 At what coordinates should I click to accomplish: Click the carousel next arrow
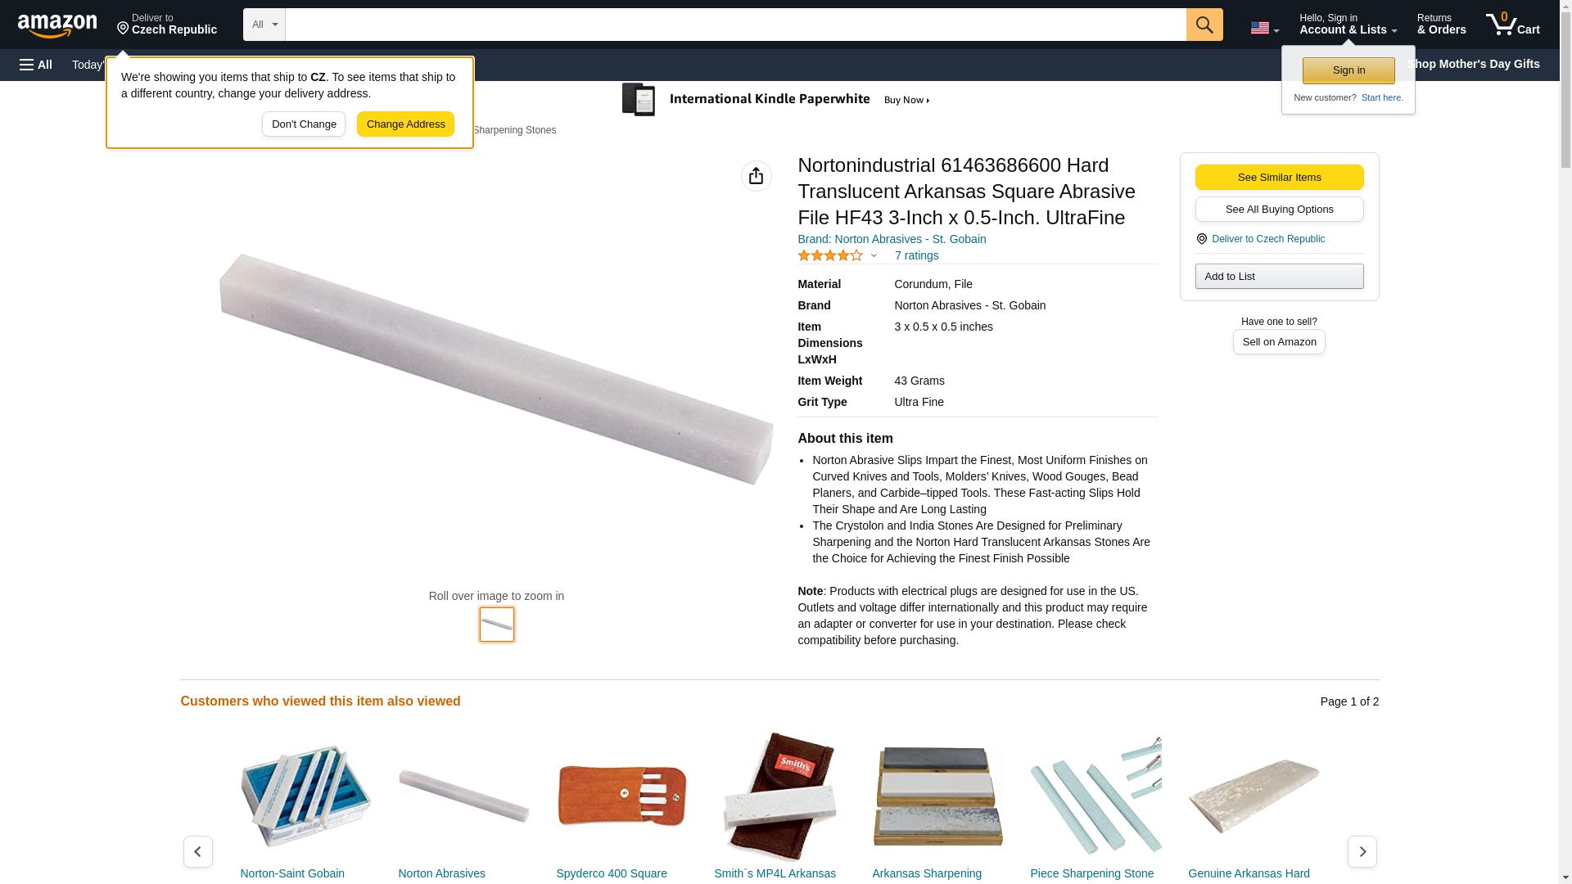(x=1362, y=851)
